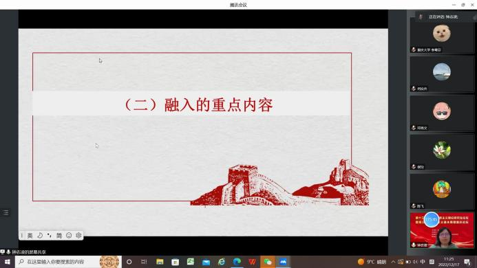477x268 pixels.
Task: Select the speaker's red video thumbnail
Action: coord(442,230)
